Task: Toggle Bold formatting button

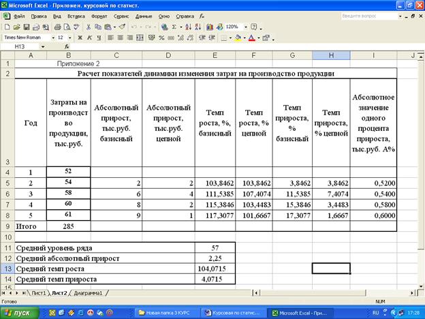Action: (80, 37)
